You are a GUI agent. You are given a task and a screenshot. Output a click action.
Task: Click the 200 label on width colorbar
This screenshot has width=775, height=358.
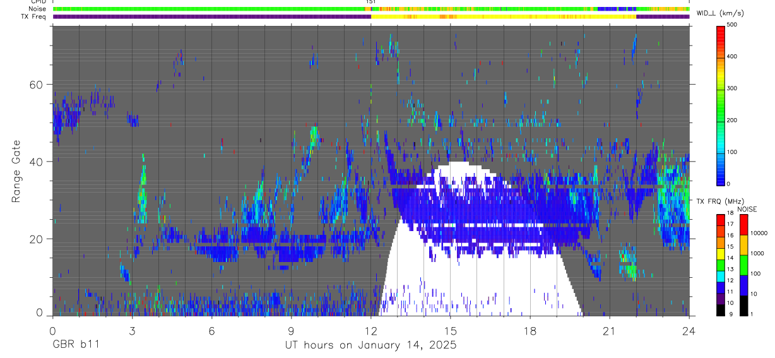[x=733, y=120]
